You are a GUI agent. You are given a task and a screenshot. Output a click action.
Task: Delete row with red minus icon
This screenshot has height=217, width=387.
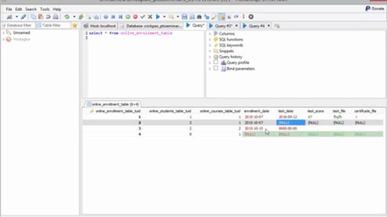point(135,17)
